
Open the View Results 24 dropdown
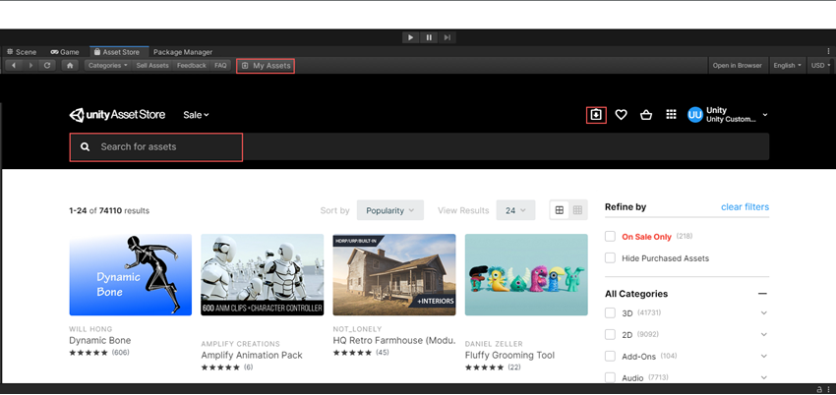(x=515, y=210)
